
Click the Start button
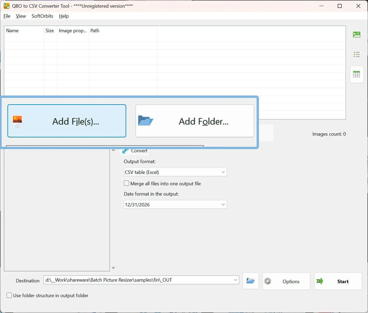(x=338, y=281)
